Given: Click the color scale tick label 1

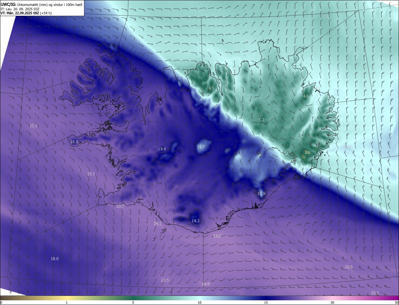Looking at the screenshot, I should [67, 303].
